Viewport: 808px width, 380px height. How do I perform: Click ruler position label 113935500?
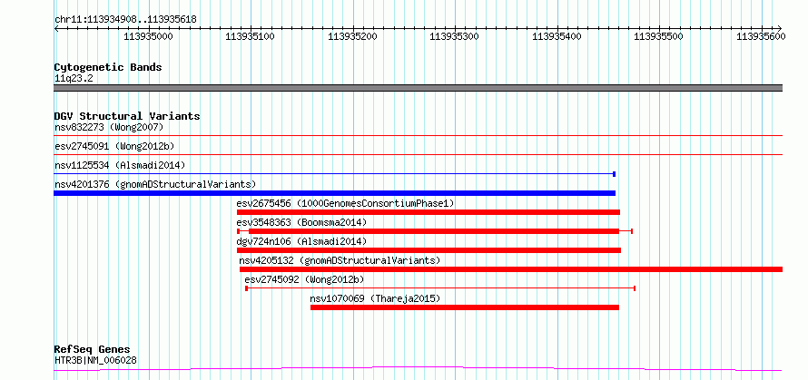point(658,36)
